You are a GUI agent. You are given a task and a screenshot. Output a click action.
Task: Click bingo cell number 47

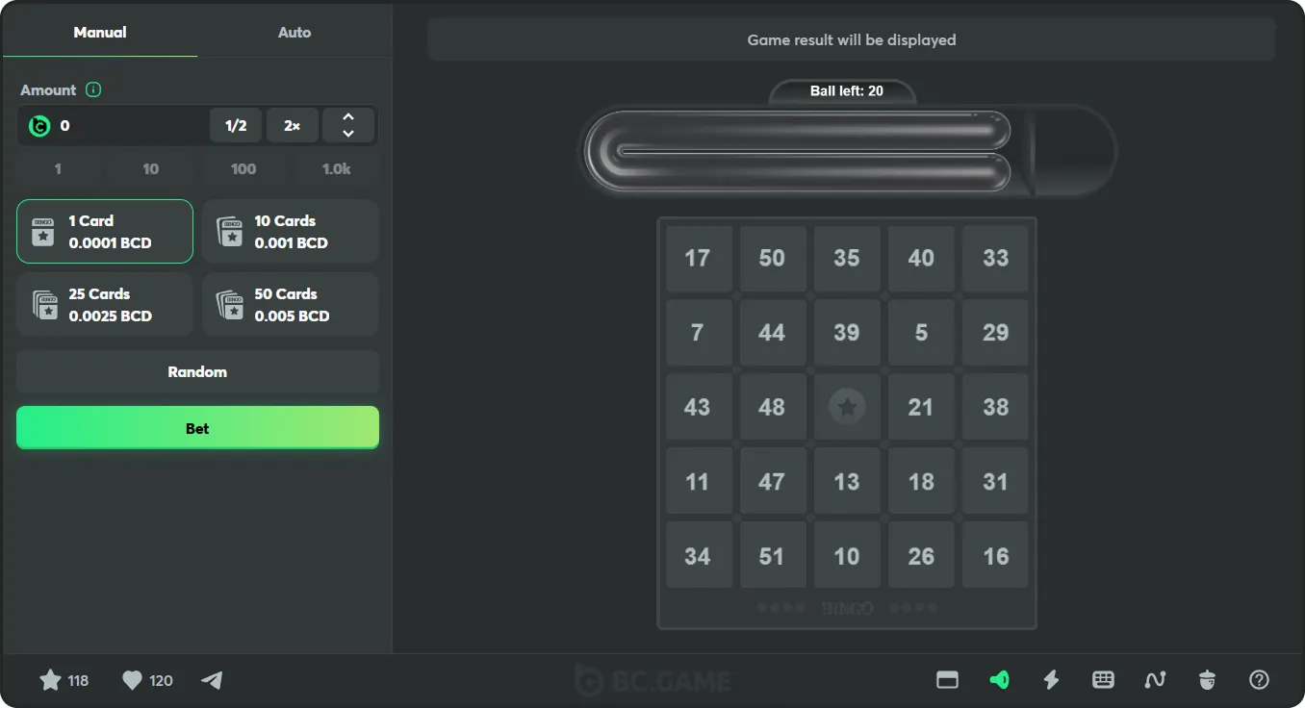(x=772, y=481)
